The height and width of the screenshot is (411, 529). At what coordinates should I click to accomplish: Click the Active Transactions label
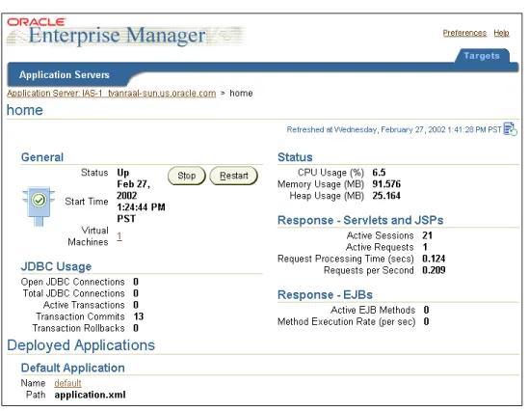click(84, 305)
